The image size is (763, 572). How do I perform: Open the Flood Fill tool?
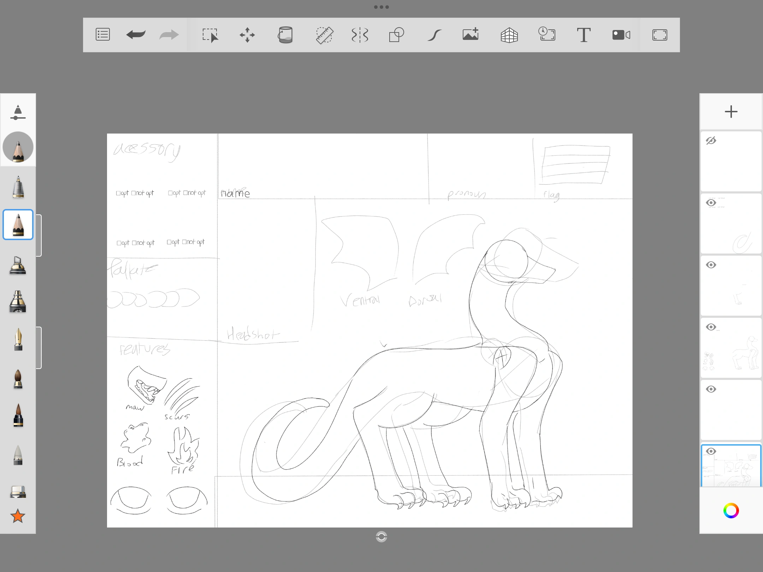click(285, 35)
